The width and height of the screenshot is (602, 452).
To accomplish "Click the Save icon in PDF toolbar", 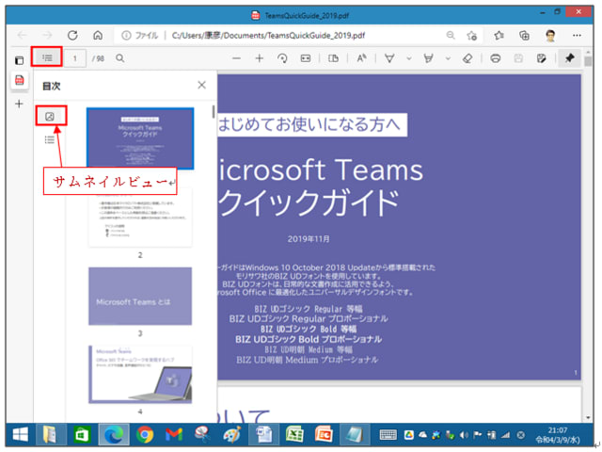I will [x=518, y=58].
